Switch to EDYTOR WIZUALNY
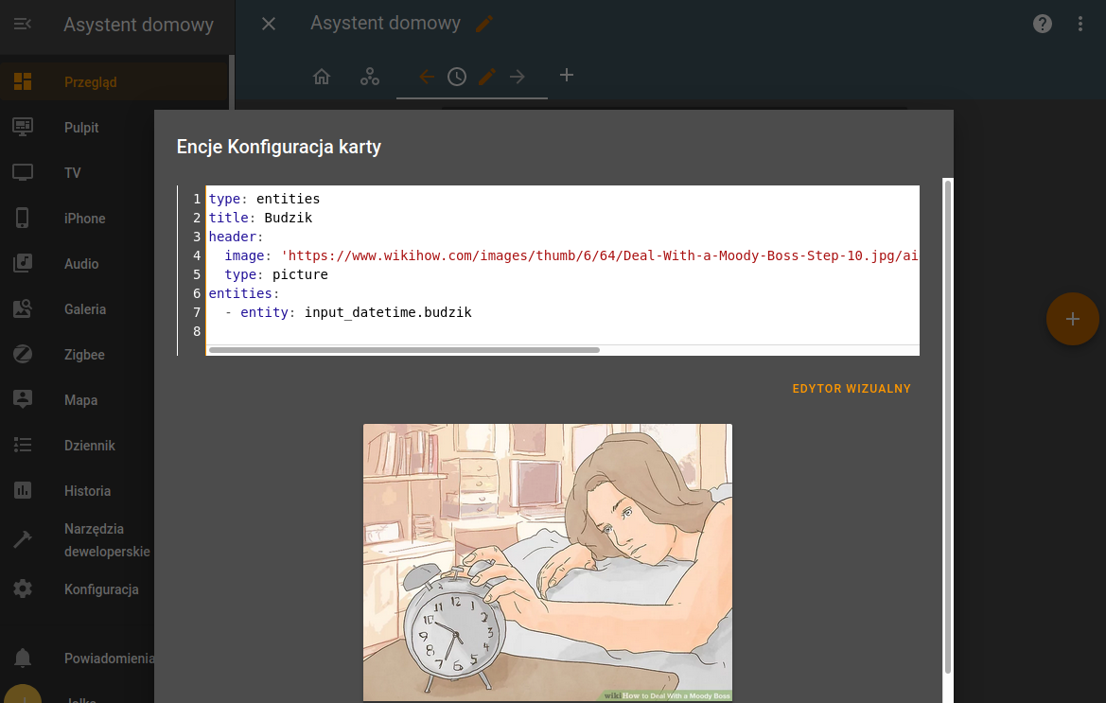 tap(851, 389)
